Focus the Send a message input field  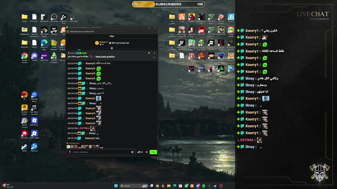coord(101,152)
